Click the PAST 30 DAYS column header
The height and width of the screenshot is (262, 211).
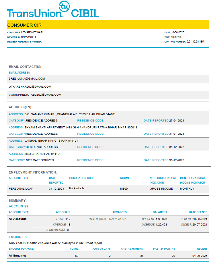101,249
